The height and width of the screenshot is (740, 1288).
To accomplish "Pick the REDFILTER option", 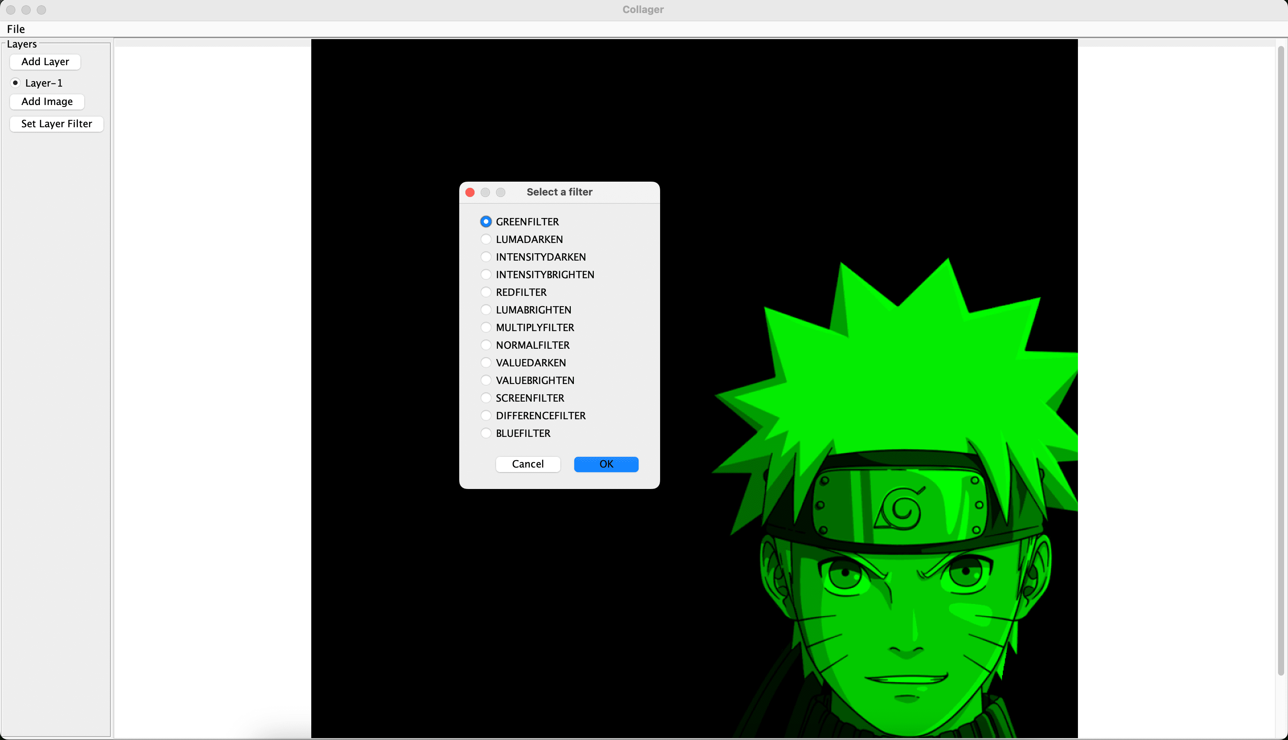I will (486, 292).
